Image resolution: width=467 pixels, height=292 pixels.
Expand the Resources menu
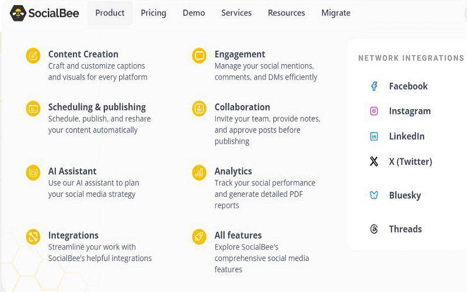click(286, 13)
